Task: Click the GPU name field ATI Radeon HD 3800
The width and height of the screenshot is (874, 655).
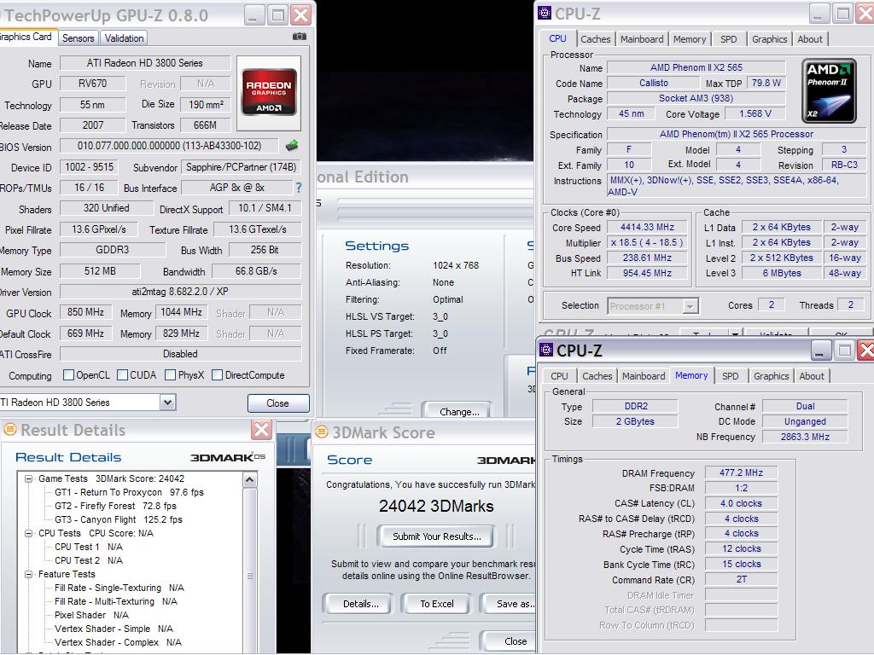Action: (x=145, y=63)
